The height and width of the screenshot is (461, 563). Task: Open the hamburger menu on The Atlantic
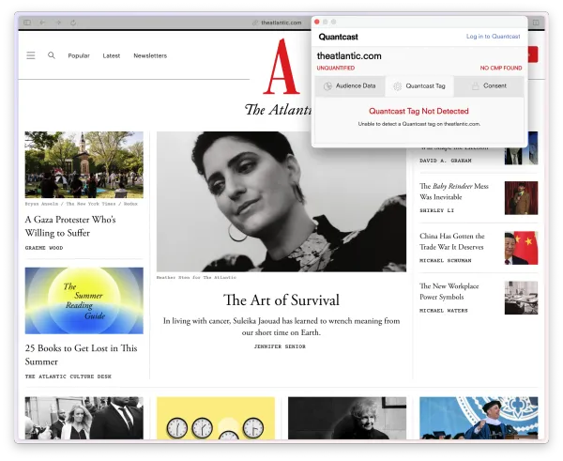click(31, 55)
